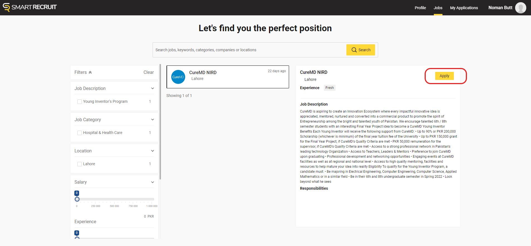Toggle the Hospital & Health Care checkbox
The width and height of the screenshot is (531, 246).
coord(80,133)
